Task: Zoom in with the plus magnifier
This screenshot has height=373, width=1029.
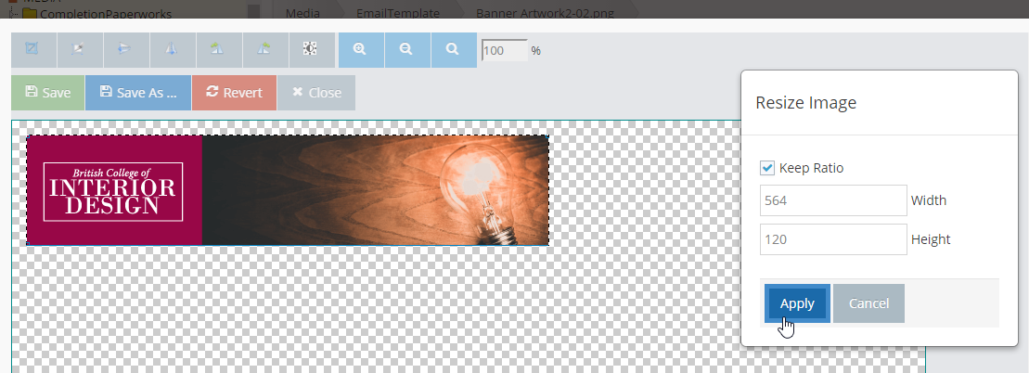Action: (x=361, y=50)
